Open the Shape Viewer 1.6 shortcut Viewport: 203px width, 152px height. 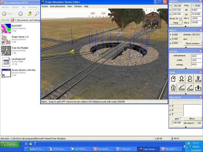(x=6, y=39)
